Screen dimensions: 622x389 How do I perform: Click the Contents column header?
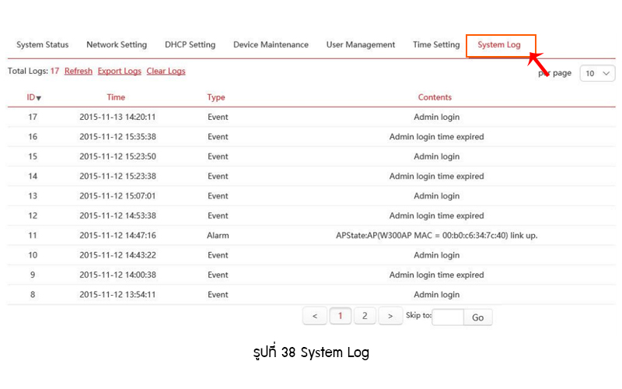click(x=435, y=97)
